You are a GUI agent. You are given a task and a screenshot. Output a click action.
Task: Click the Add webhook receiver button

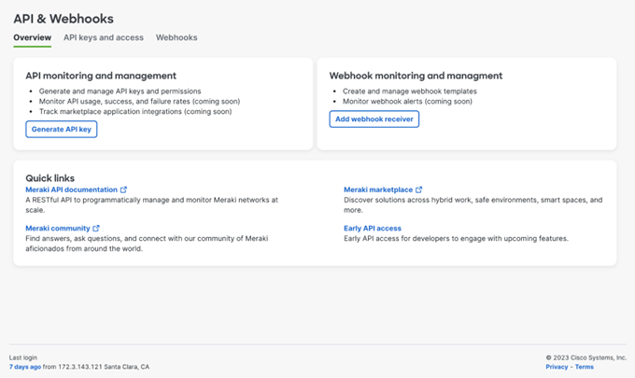pos(374,119)
